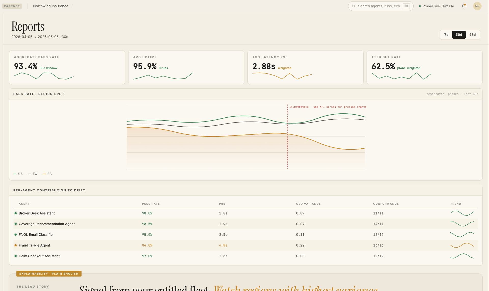The image size is (489, 291).
Task: Click the Coverage Recommendation Agent trend sparkline
Action: [x=462, y=224]
